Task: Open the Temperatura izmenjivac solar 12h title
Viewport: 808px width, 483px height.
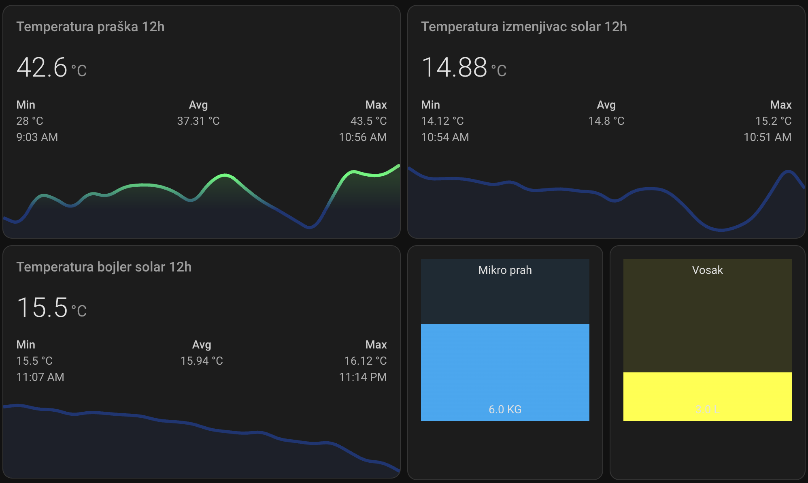Action: [524, 27]
